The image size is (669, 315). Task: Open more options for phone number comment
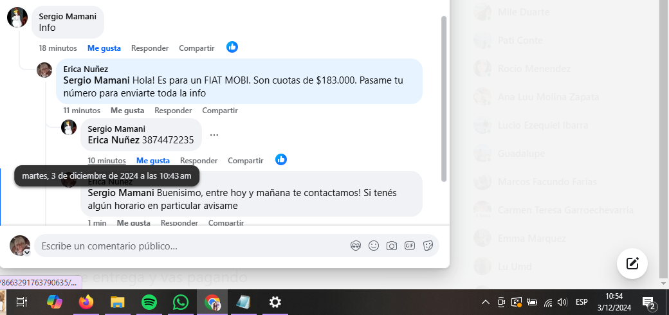[x=214, y=135]
